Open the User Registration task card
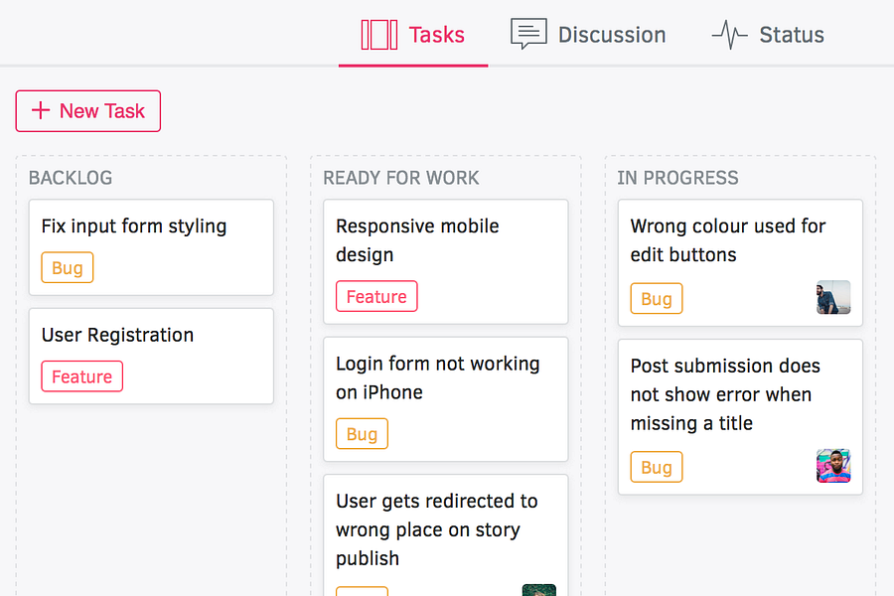This screenshot has height=596, width=894. coord(151,336)
